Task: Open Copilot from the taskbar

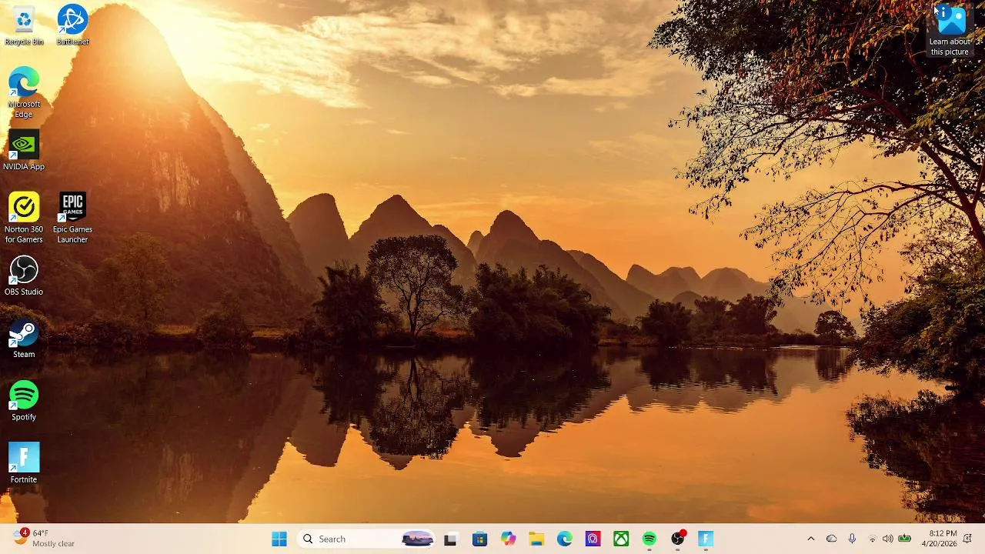Action: coord(508,539)
